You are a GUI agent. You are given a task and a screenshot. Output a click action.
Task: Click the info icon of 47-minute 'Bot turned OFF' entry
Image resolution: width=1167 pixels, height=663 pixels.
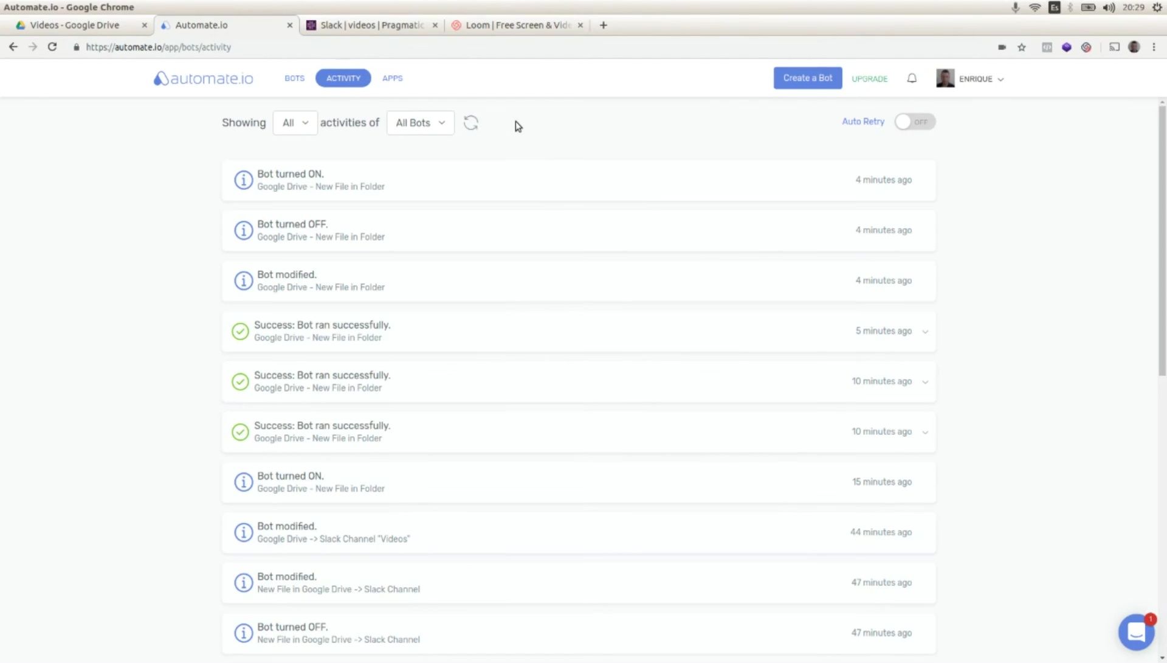243,633
